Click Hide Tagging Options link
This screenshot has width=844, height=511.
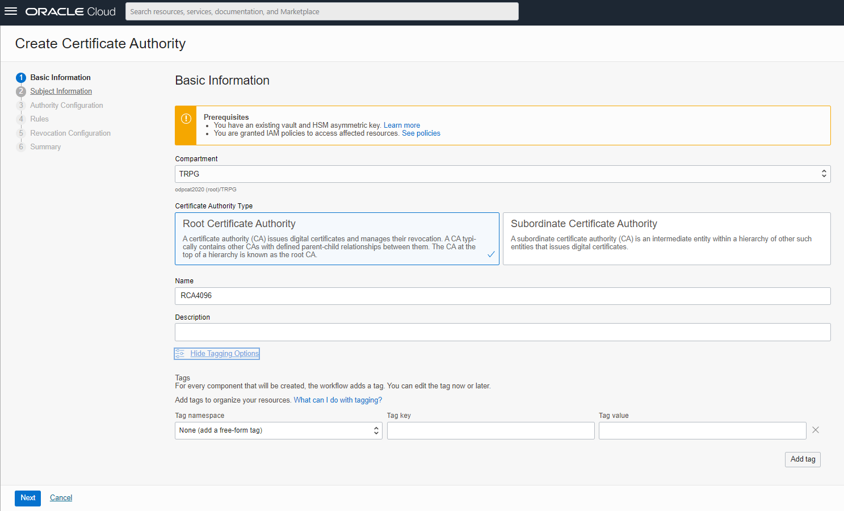(x=224, y=353)
